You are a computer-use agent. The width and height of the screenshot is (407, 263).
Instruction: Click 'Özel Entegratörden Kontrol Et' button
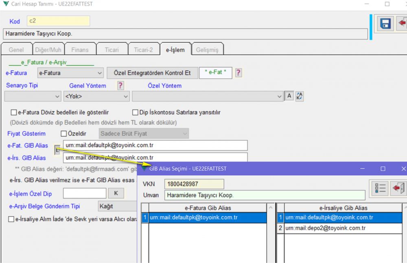(x=152, y=73)
